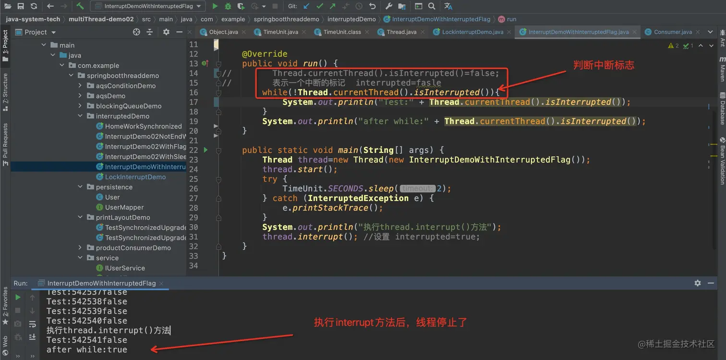Close the InterruptDemoWithInterruptedFlag run tab

click(x=161, y=283)
